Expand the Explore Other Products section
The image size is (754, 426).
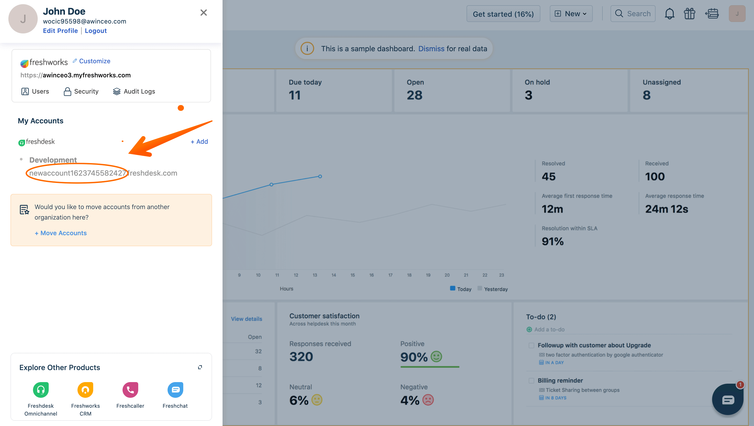tap(200, 367)
